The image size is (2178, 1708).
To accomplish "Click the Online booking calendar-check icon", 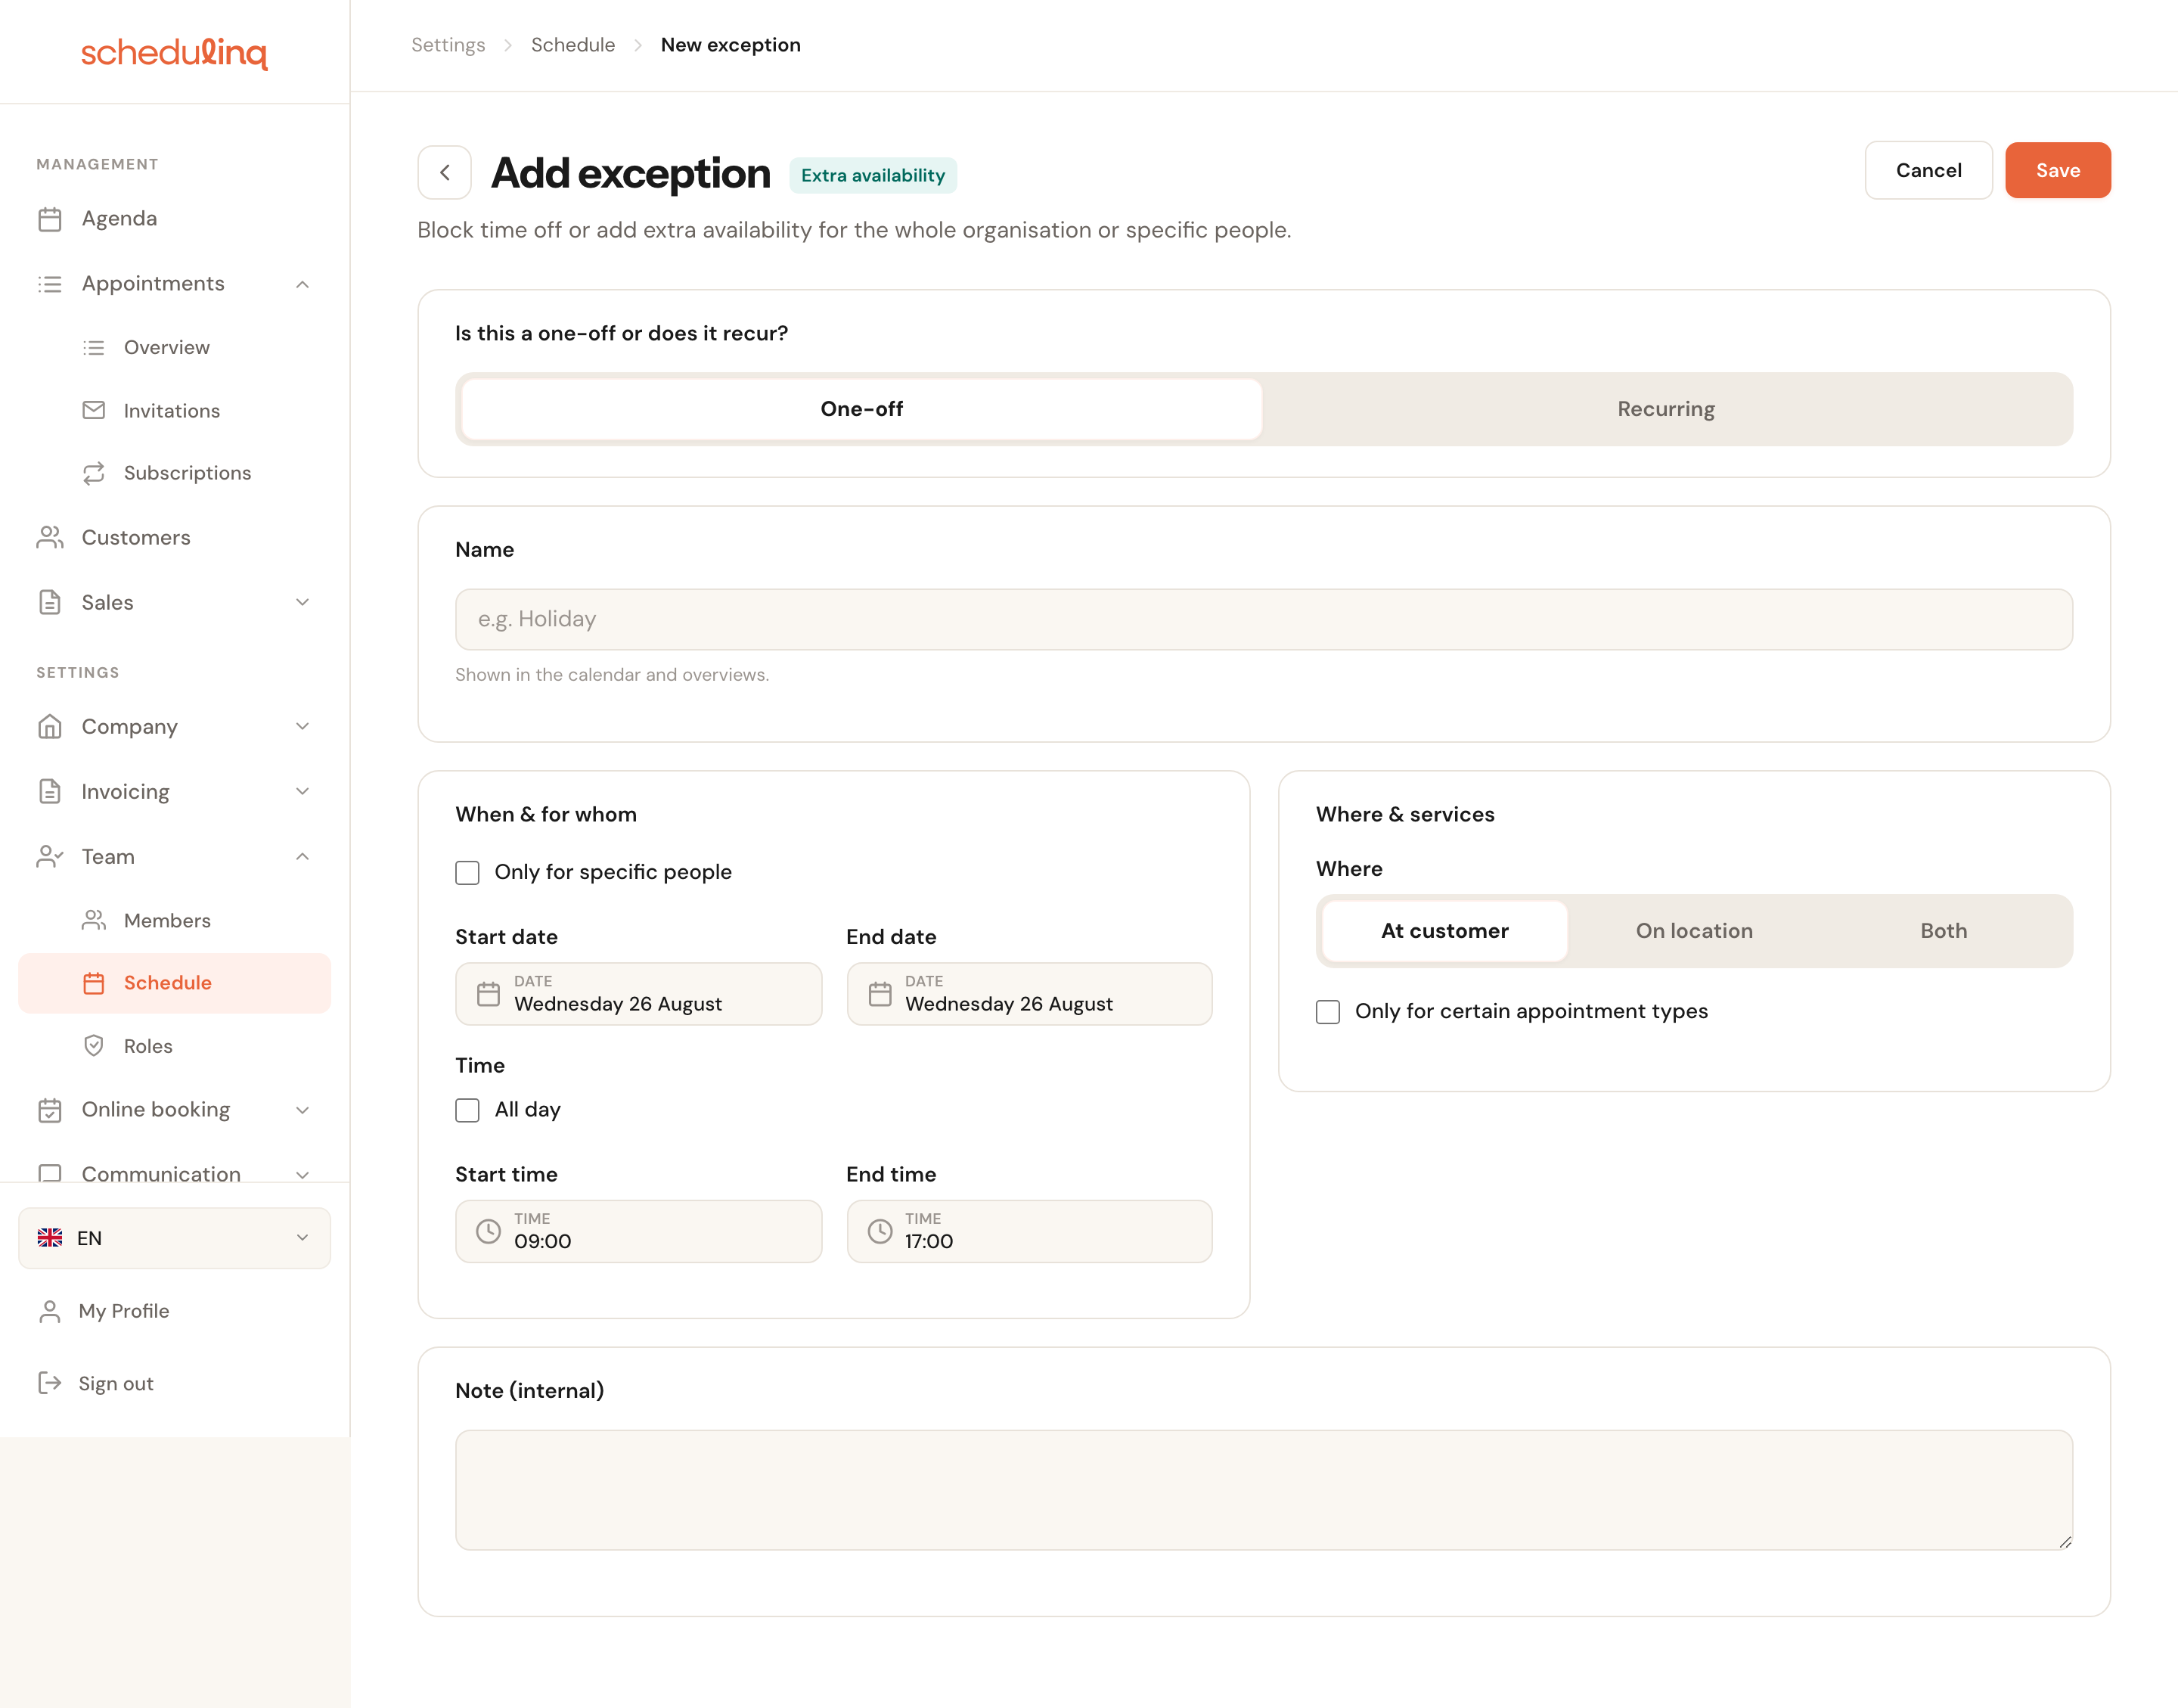I will (x=50, y=1110).
